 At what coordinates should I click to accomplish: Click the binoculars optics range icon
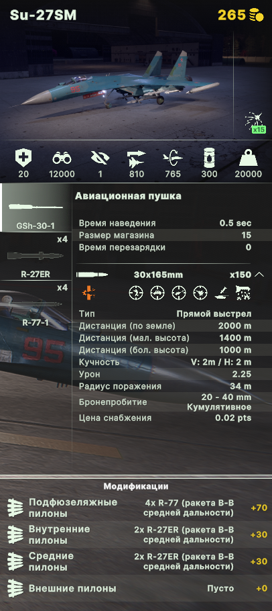point(62,158)
